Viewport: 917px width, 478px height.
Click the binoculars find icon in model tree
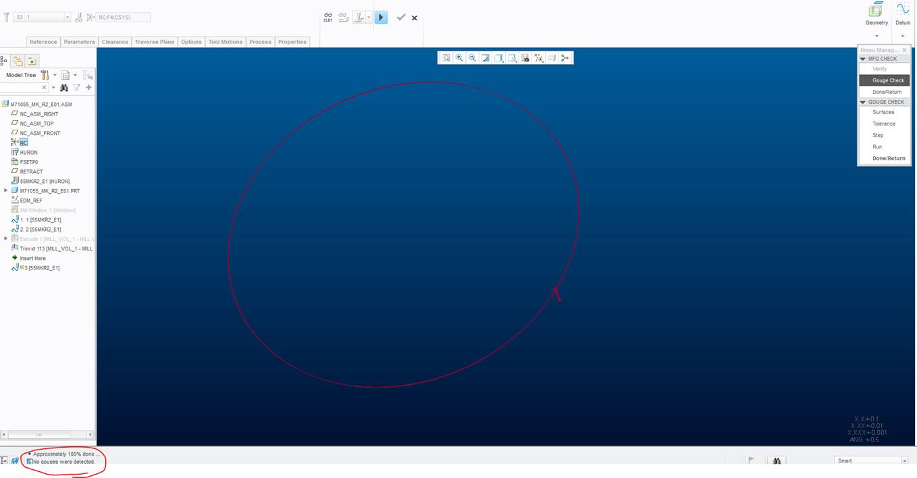coord(64,87)
